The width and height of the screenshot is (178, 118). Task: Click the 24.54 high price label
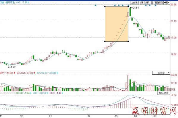pos(136,8)
